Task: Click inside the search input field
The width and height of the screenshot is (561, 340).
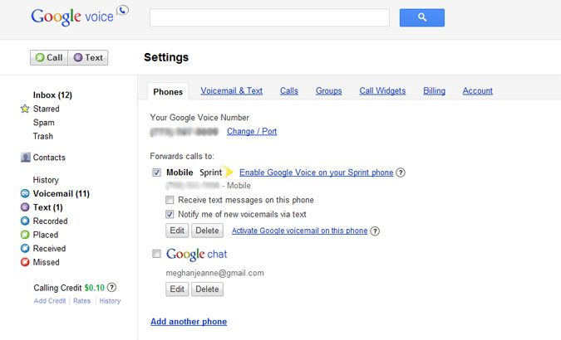Action: [269, 17]
